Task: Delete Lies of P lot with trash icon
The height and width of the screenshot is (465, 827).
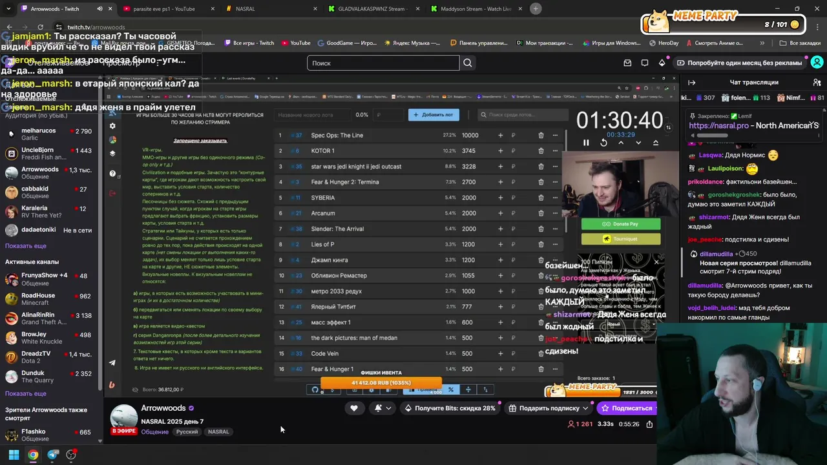Action: coord(541,244)
